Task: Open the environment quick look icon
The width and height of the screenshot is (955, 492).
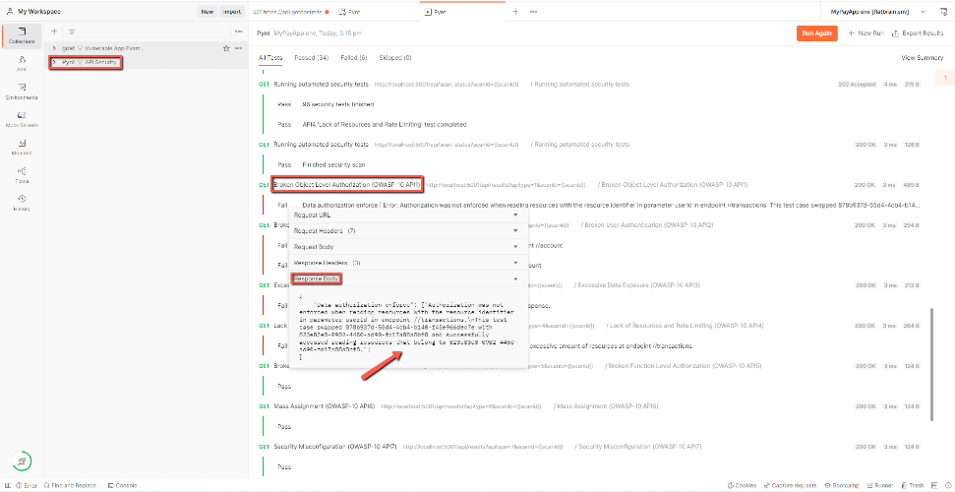Action: 941,12
